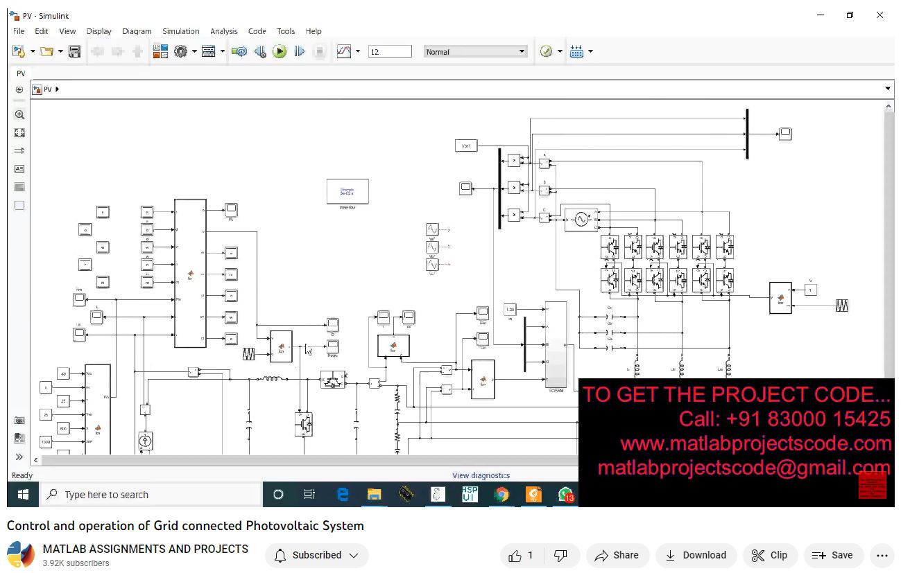Viewport: 901px width, 573px height.
Task: Click the simulation stop time field
Action: pos(390,51)
